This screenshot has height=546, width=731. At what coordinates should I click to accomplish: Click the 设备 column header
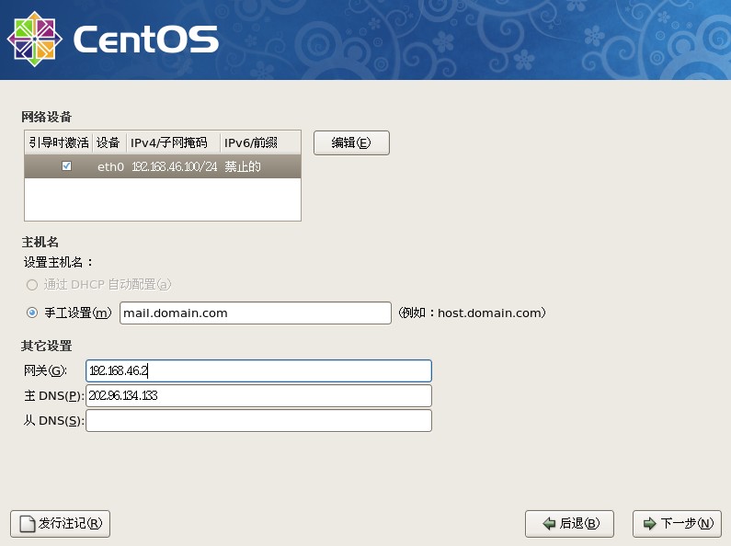(109, 142)
